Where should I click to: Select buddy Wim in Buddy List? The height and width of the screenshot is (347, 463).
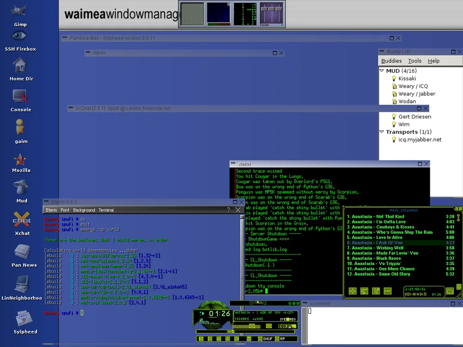pos(404,124)
